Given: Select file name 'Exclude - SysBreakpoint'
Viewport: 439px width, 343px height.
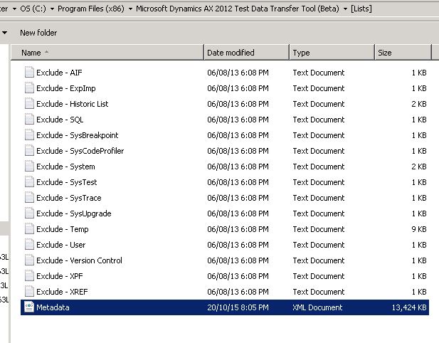Looking at the screenshot, I should [78, 135].
